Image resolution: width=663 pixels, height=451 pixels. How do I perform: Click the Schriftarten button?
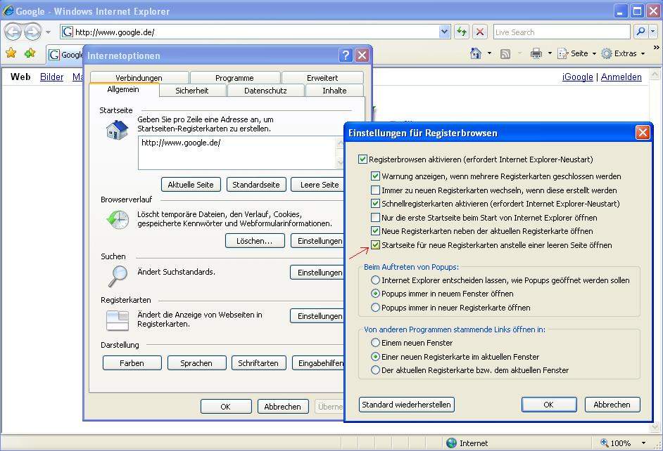pos(258,362)
